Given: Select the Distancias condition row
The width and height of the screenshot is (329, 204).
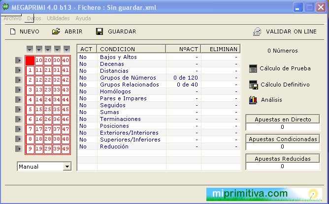Looking at the screenshot, I should tap(159, 71).
